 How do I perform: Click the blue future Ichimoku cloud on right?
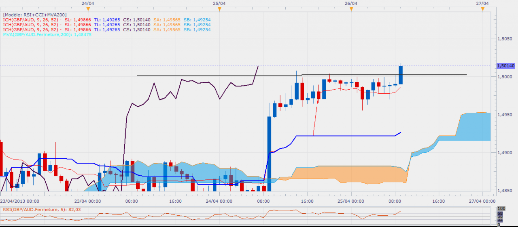pyautogui.click(x=473, y=126)
